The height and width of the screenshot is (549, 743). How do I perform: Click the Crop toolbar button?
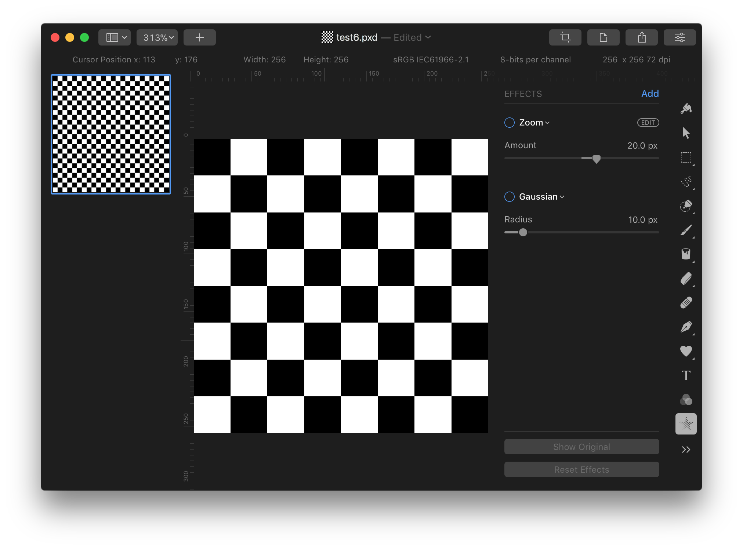pos(565,37)
